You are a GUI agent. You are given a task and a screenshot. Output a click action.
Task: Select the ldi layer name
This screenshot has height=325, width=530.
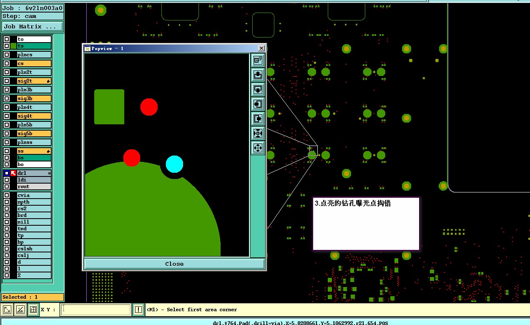coord(34,180)
